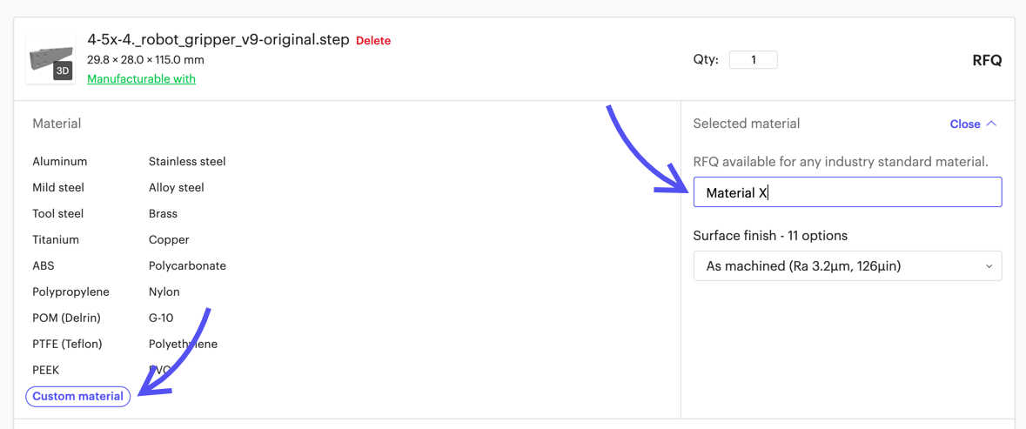
Task: Click the Surface finish dropdown arrow
Action: pos(988,266)
